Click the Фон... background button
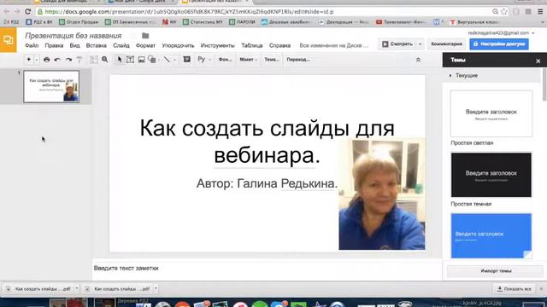Screen dimensions: 547x307 coord(225,60)
